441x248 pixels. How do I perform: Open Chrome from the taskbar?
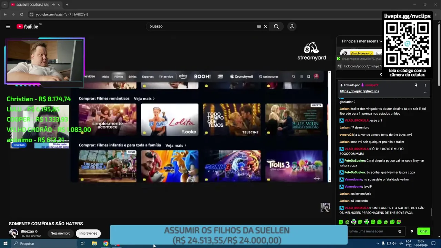[106, 244]
